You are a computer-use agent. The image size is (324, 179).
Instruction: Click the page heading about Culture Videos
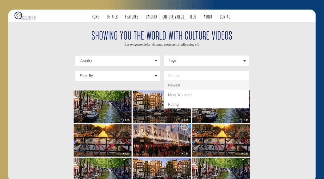click(162, 36)
